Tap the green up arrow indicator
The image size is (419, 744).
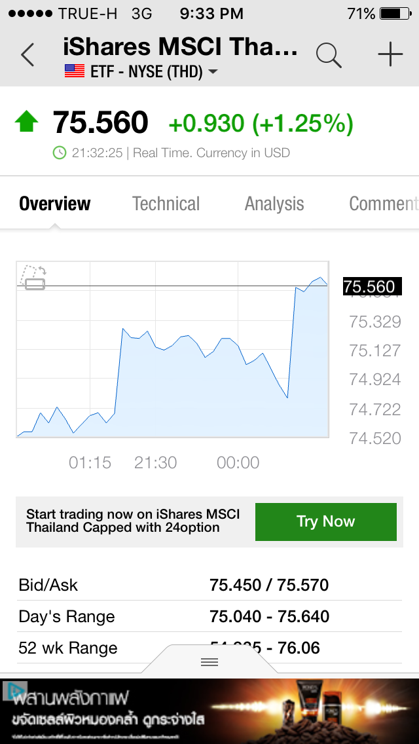click(x=27, y=121)
